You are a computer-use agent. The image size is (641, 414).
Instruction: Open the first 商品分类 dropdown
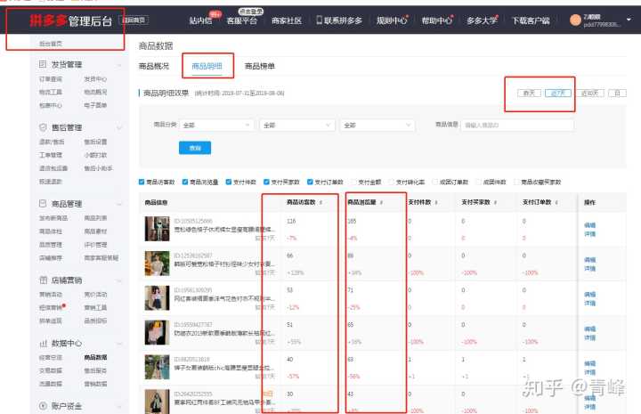[215, 126]
